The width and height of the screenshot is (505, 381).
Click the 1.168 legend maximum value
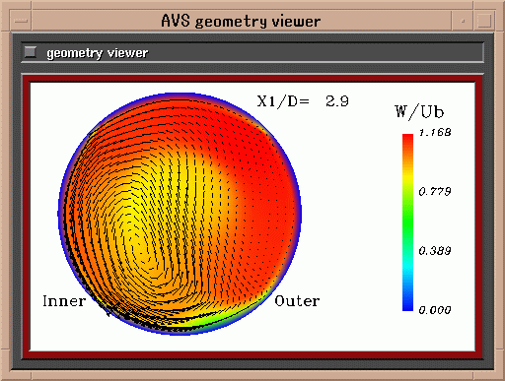tap(435, 132)
